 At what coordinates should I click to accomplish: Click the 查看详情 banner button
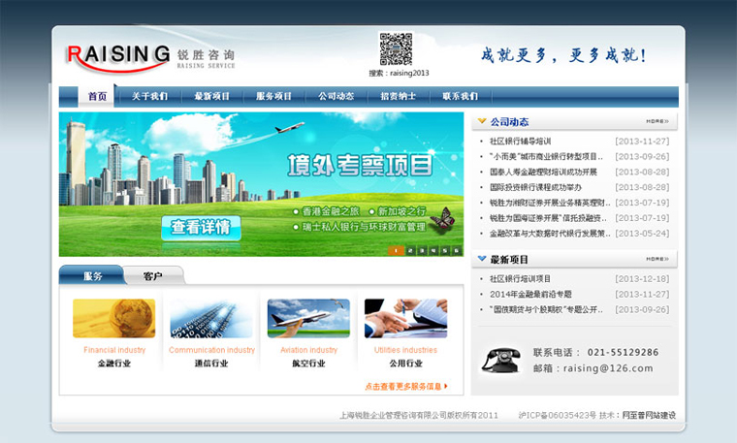click(200, 227)
